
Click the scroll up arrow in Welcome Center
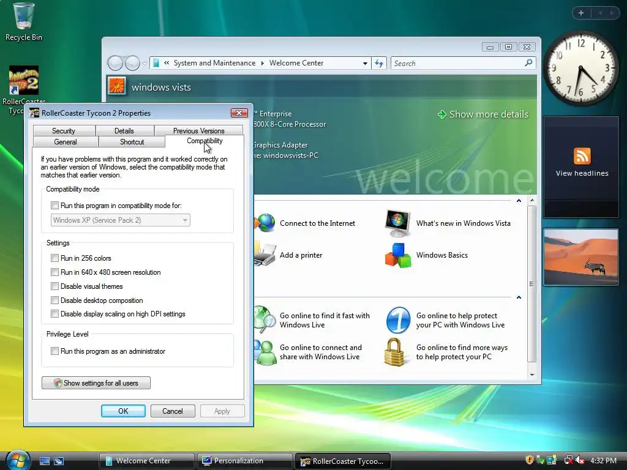532,200
